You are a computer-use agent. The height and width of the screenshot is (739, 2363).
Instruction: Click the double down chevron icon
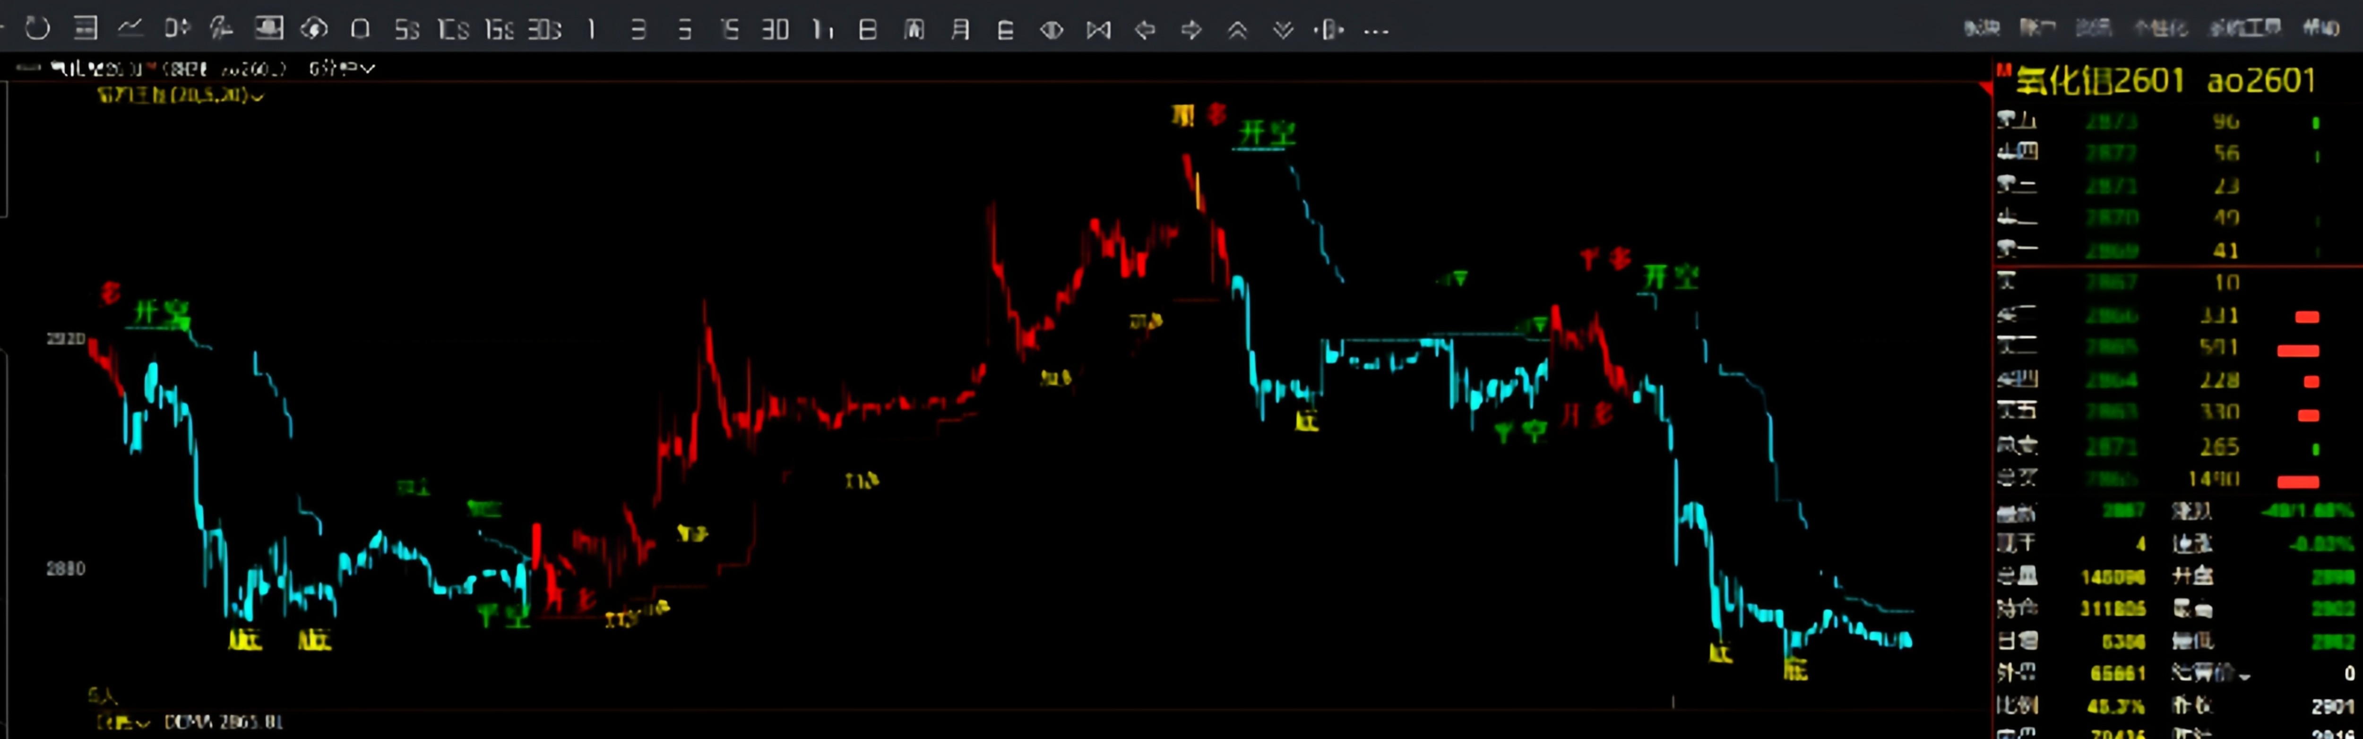1283,30
